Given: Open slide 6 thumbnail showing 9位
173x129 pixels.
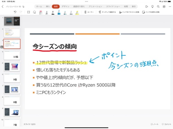Looking at the screenshot, I should (x=12, y=78).
